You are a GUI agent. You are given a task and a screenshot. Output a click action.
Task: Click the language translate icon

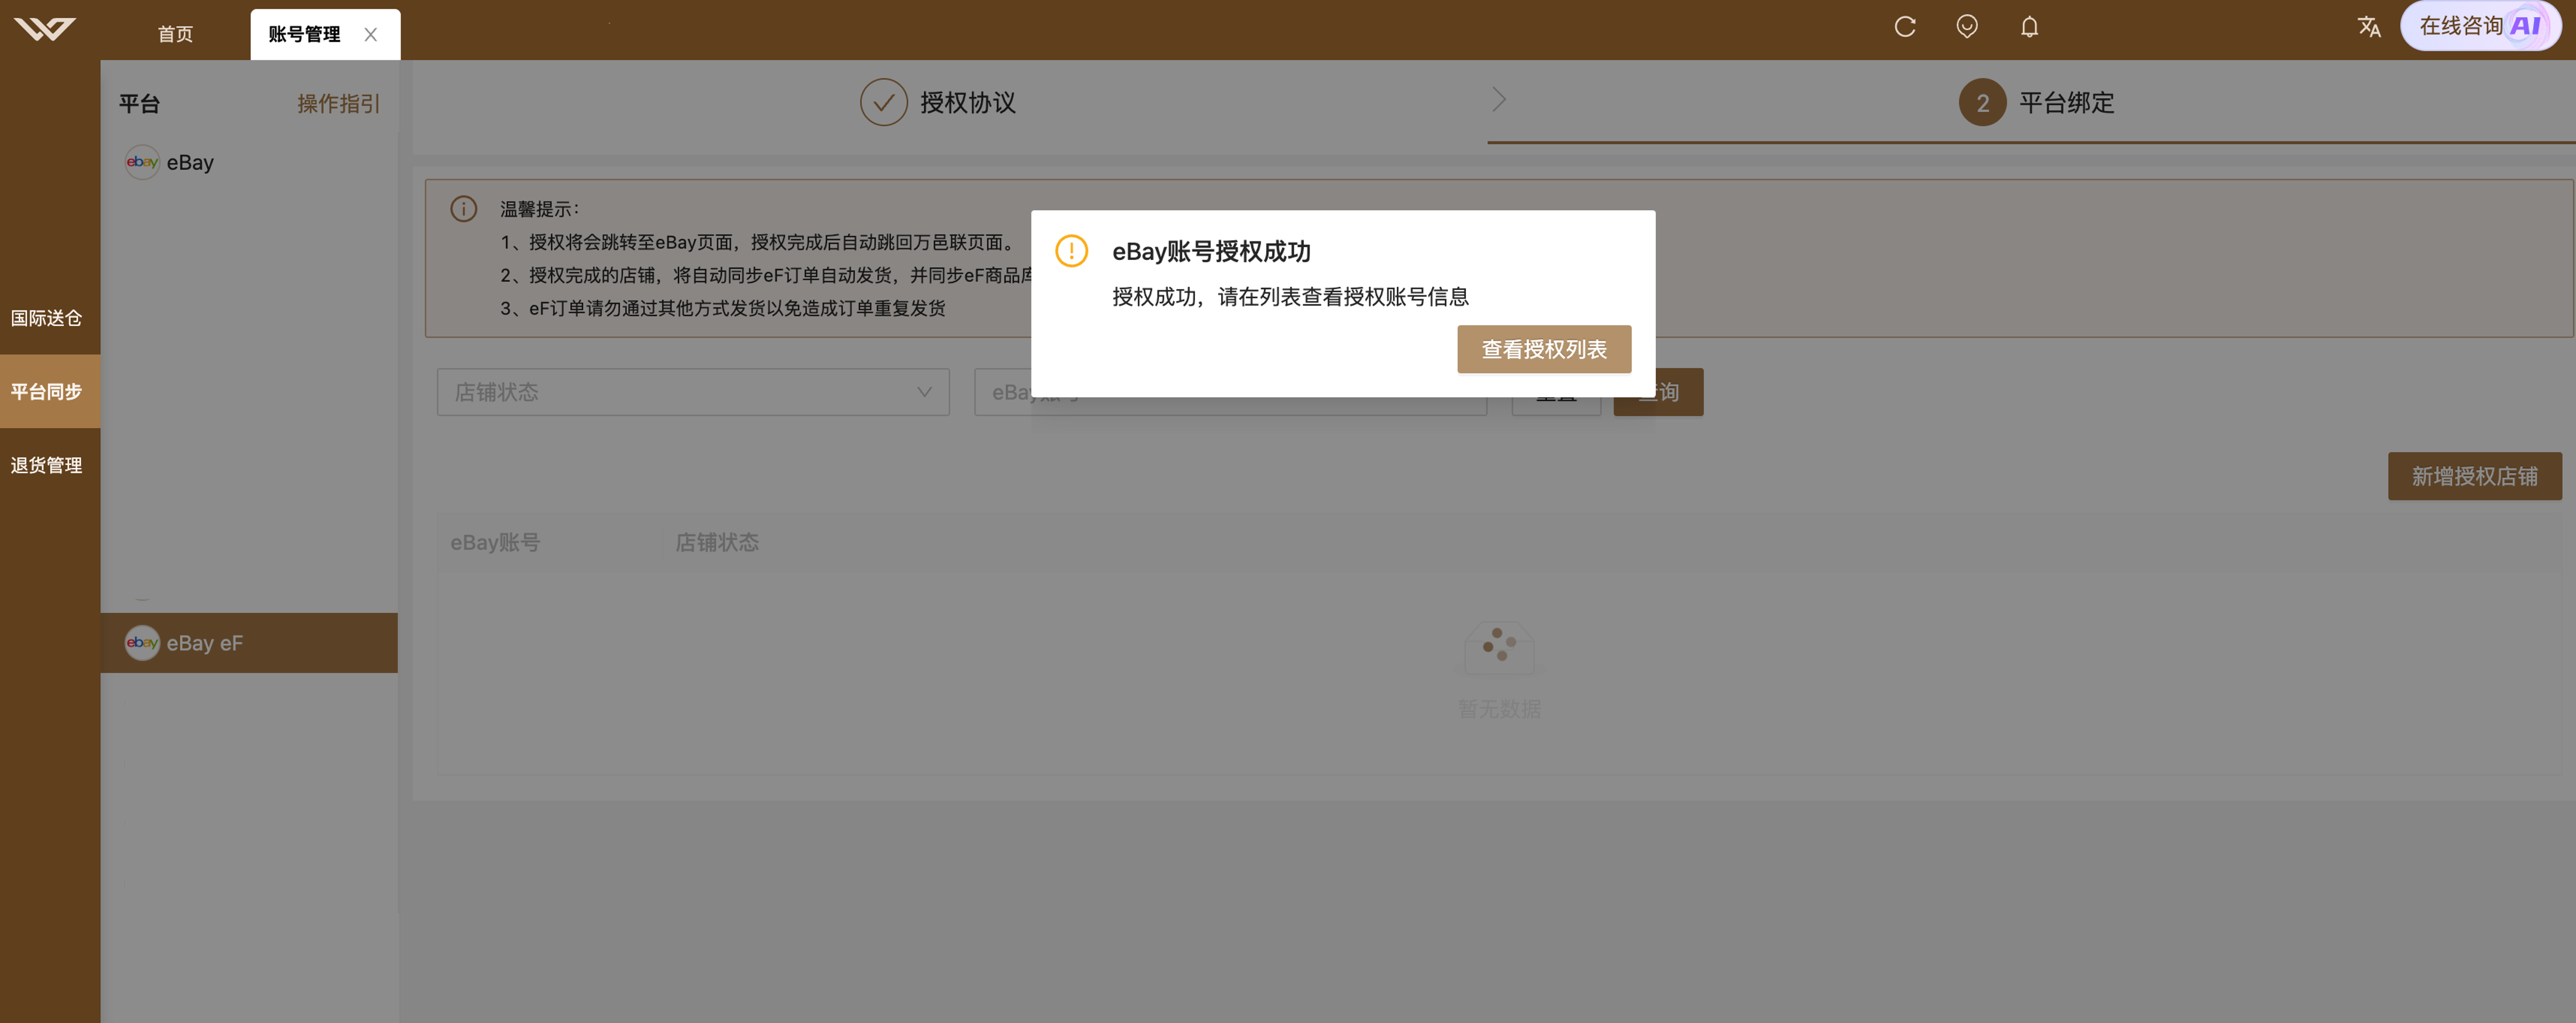[x=2369, y=27]
